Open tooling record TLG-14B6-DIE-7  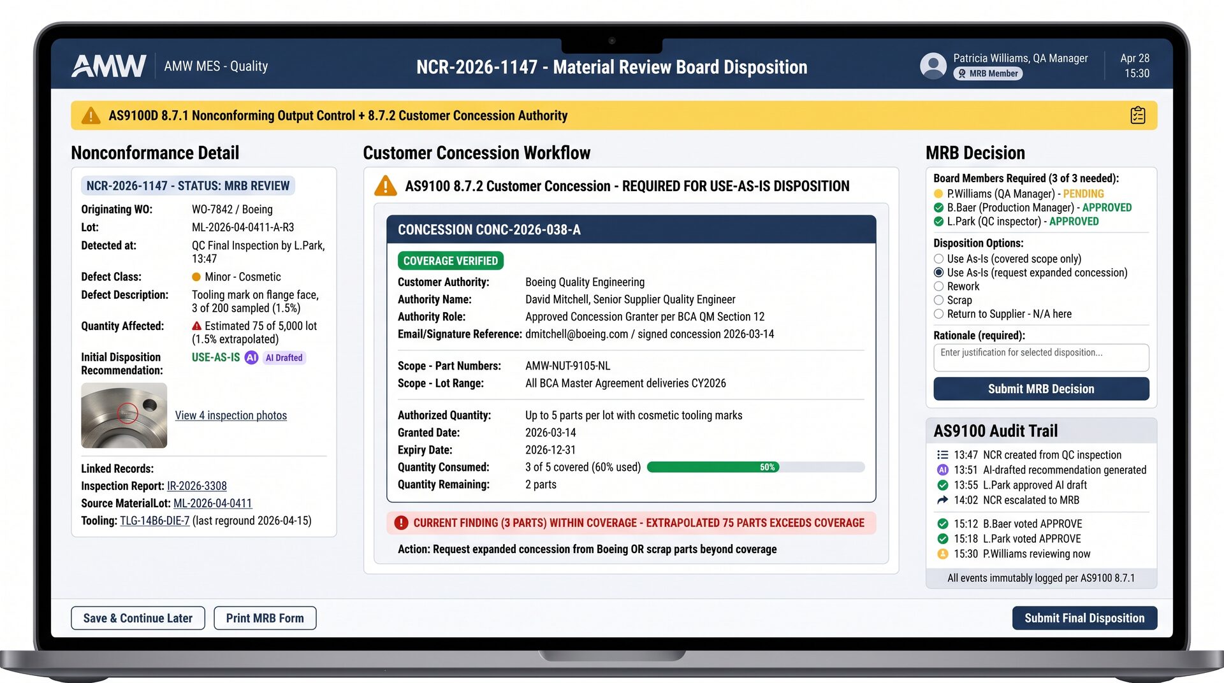(x=155, y=521)
